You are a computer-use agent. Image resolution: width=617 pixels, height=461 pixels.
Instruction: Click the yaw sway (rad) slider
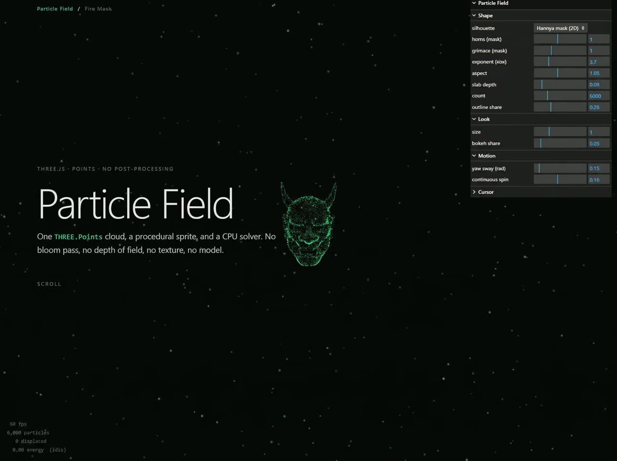click(560, 168)
